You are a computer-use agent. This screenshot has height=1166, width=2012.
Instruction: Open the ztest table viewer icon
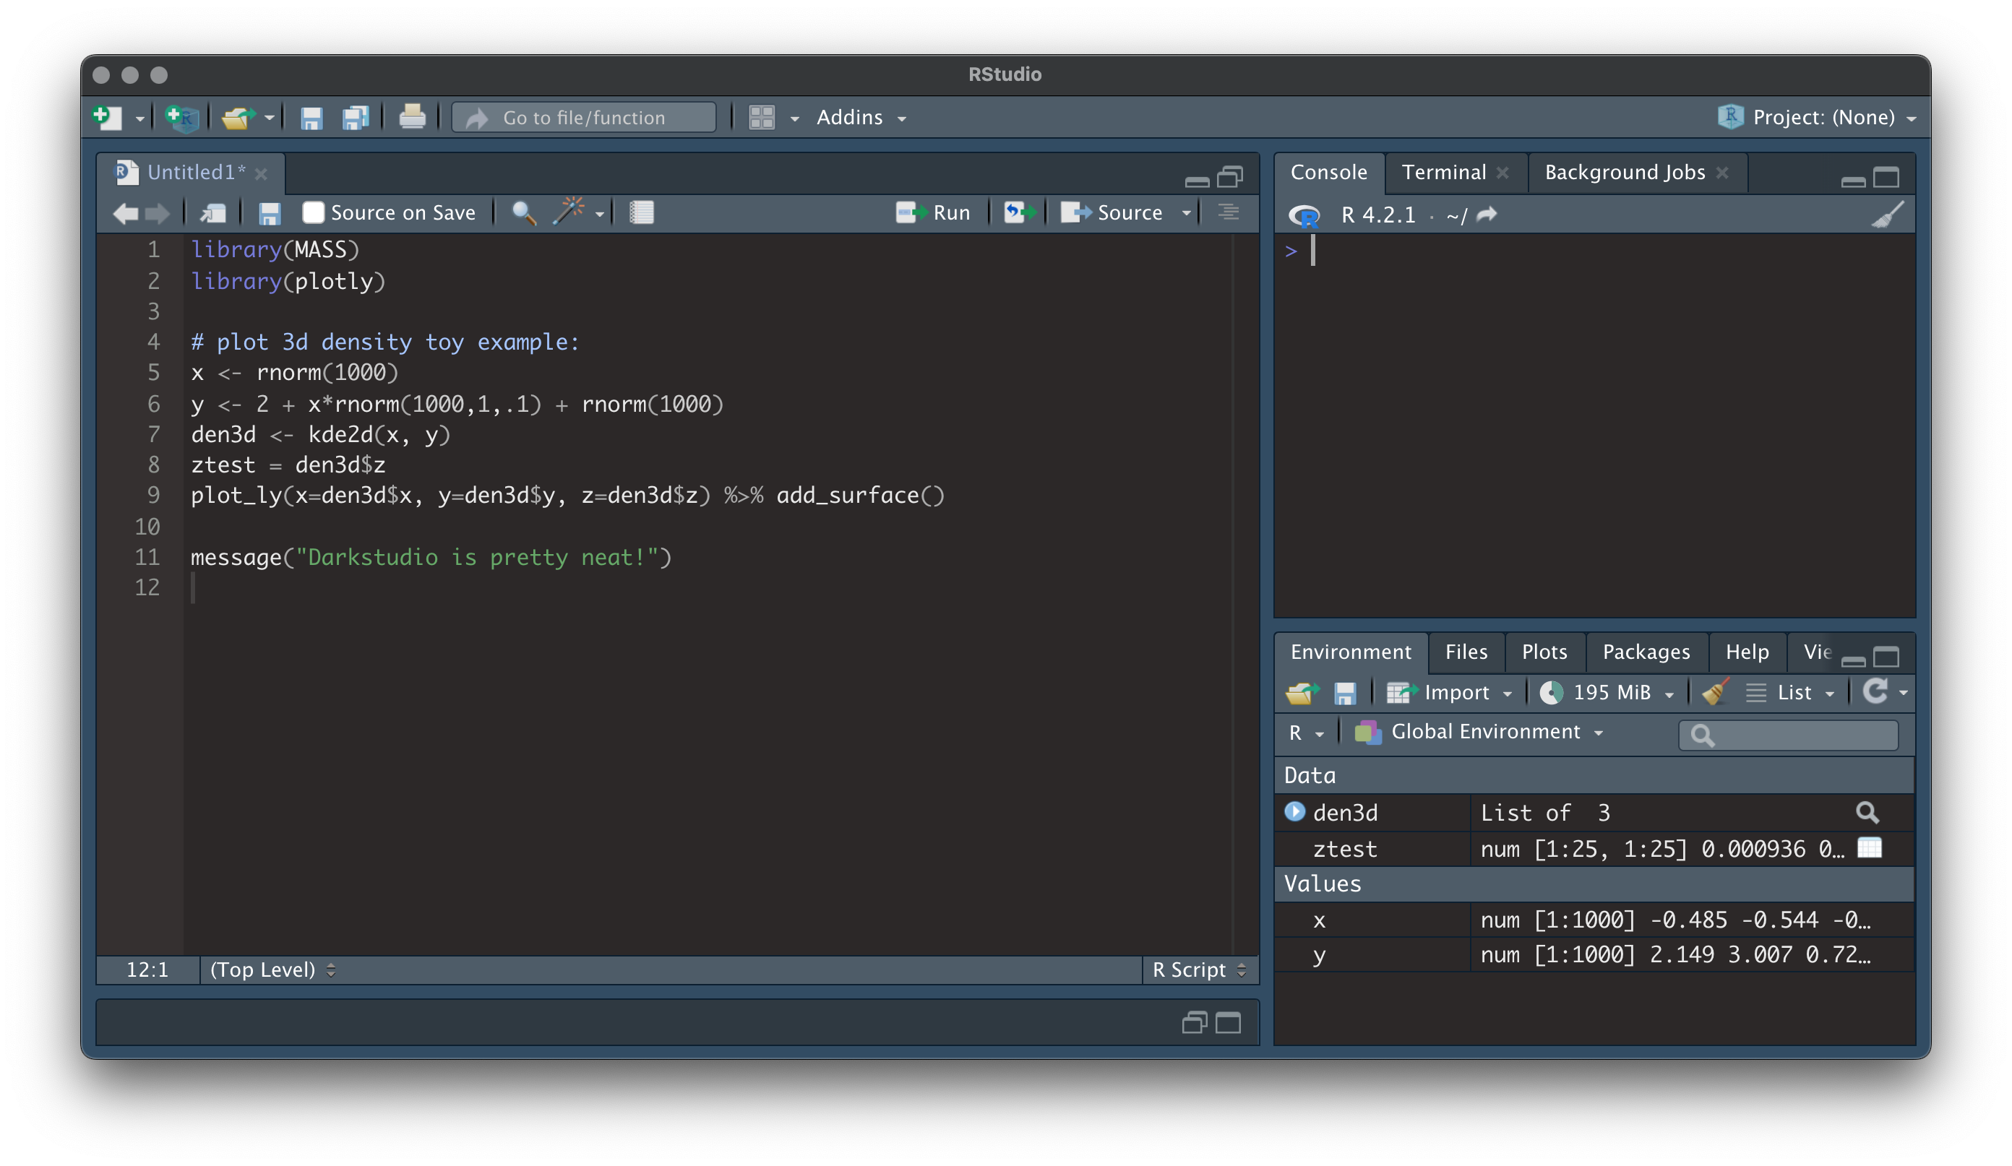tap(1869, 847)
